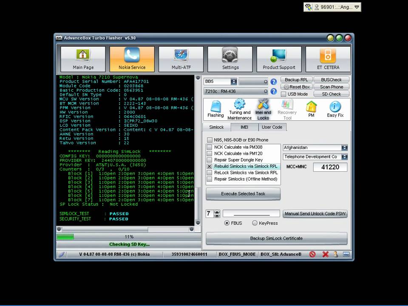Image resolution: width=408 pixels, height=306 pixels.
Task: Click the Scan Phone button
Action: pyautogui.click(x=331, y=87)
